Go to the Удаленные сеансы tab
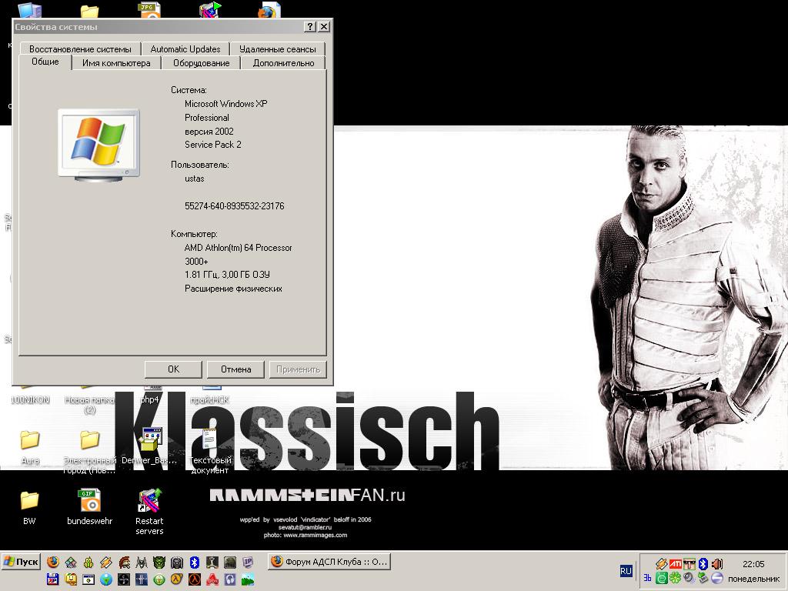 coord(277,48)
